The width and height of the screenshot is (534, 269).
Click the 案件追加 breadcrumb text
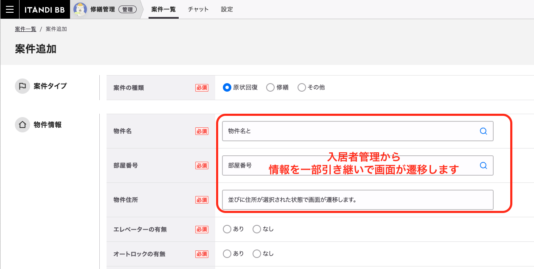click(56, 29)
